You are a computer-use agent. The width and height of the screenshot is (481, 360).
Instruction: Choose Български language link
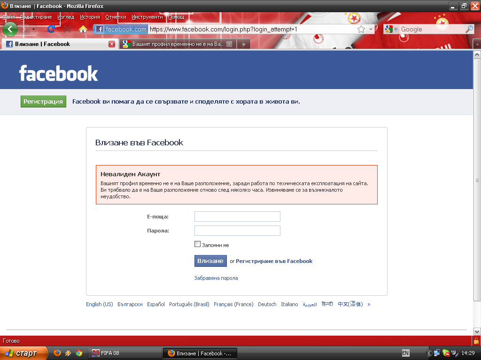[130, 304]
